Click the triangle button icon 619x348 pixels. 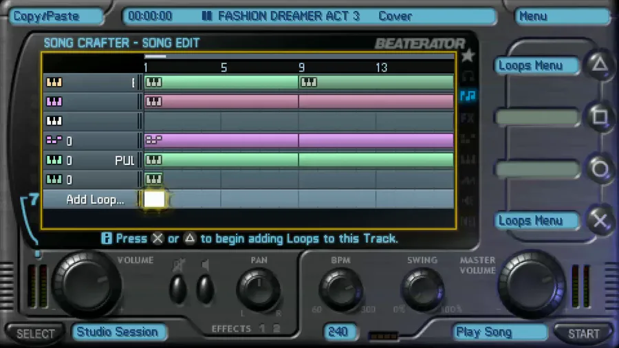pos(600,65)
